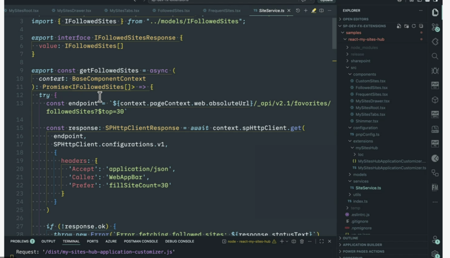Open CustomSites.tsx in explorer
Screen dimensions: 450x258
click(370, 81)
